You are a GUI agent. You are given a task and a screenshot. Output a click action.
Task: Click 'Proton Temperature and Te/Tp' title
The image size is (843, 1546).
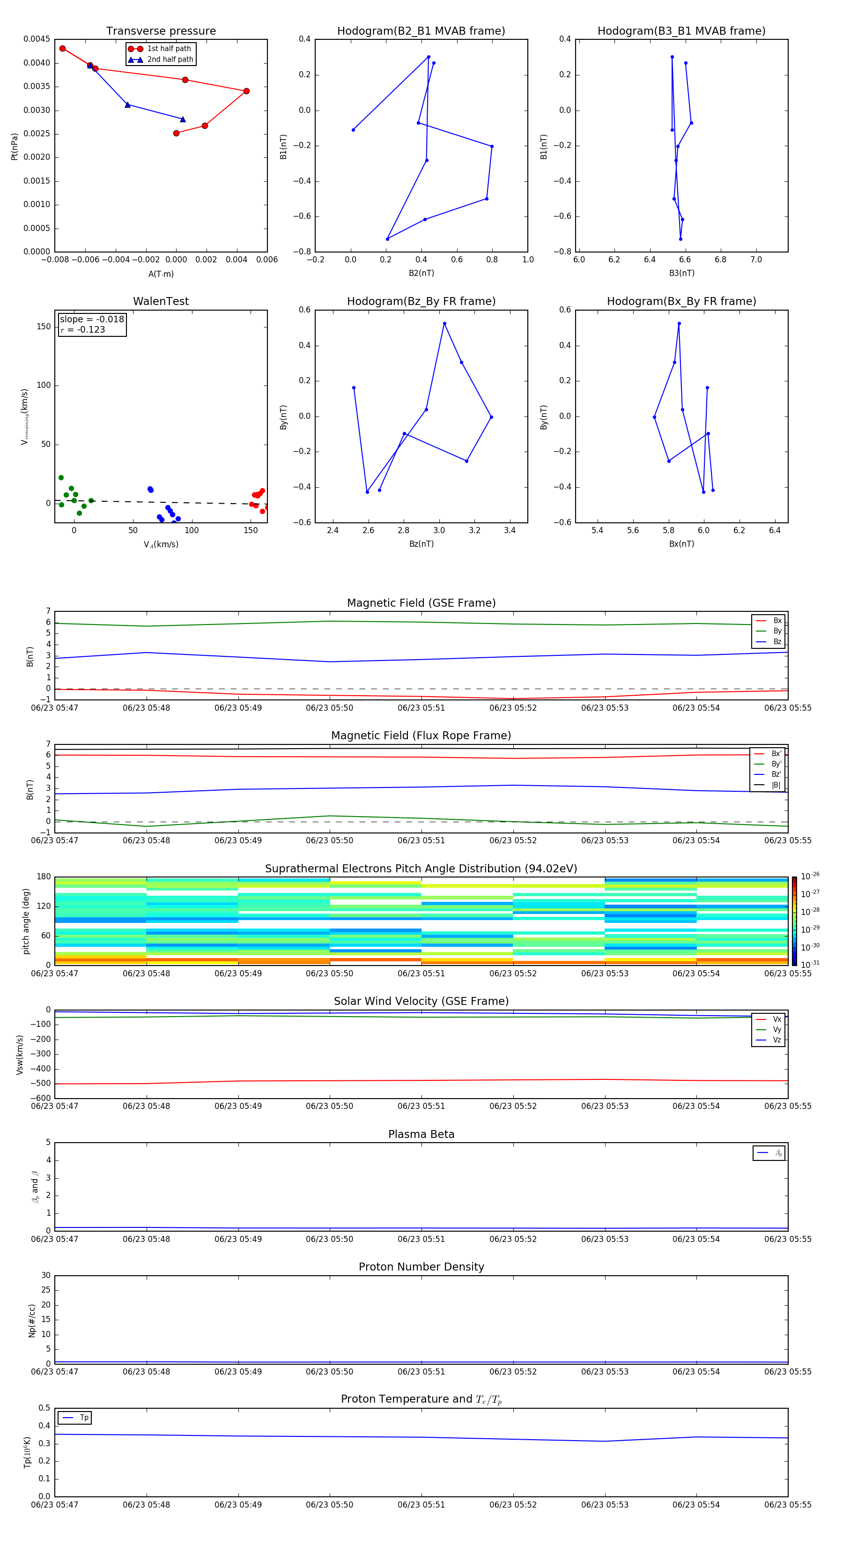[x=421, y=1399]
